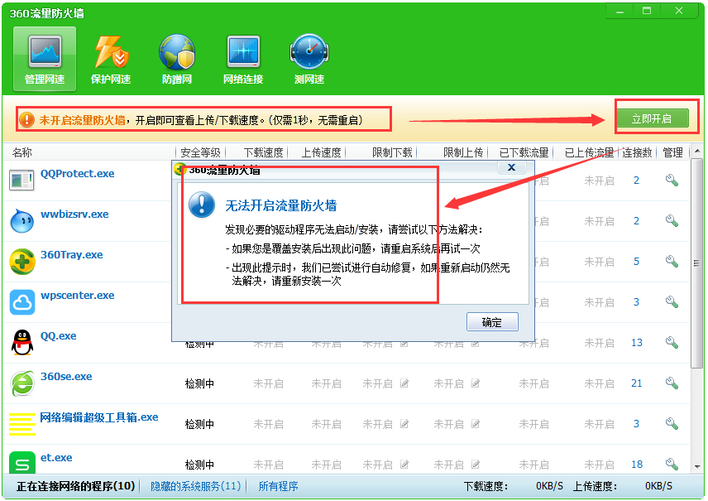Select 360se.exe program name
The image size is (708, 501).
click(66, 377)
